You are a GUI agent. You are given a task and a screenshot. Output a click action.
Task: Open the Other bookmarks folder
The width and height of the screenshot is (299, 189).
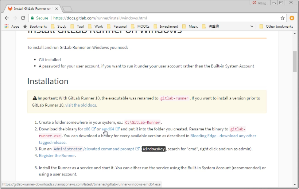276,26
